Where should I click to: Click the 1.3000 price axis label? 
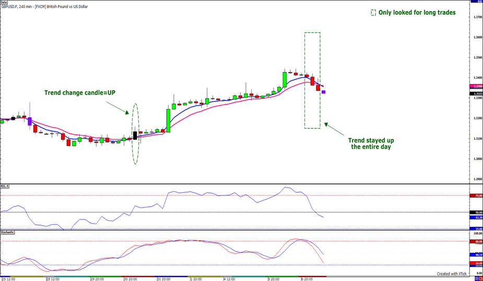477,159
